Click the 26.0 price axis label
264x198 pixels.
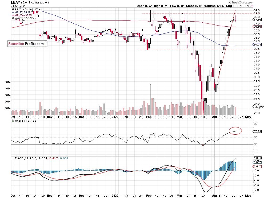pyautogui.click(x=257, y=113)
